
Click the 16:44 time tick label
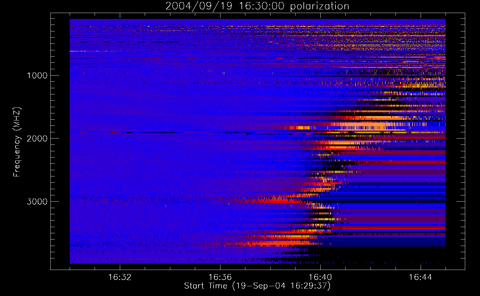pyautogui.click(x=420, y=277)
